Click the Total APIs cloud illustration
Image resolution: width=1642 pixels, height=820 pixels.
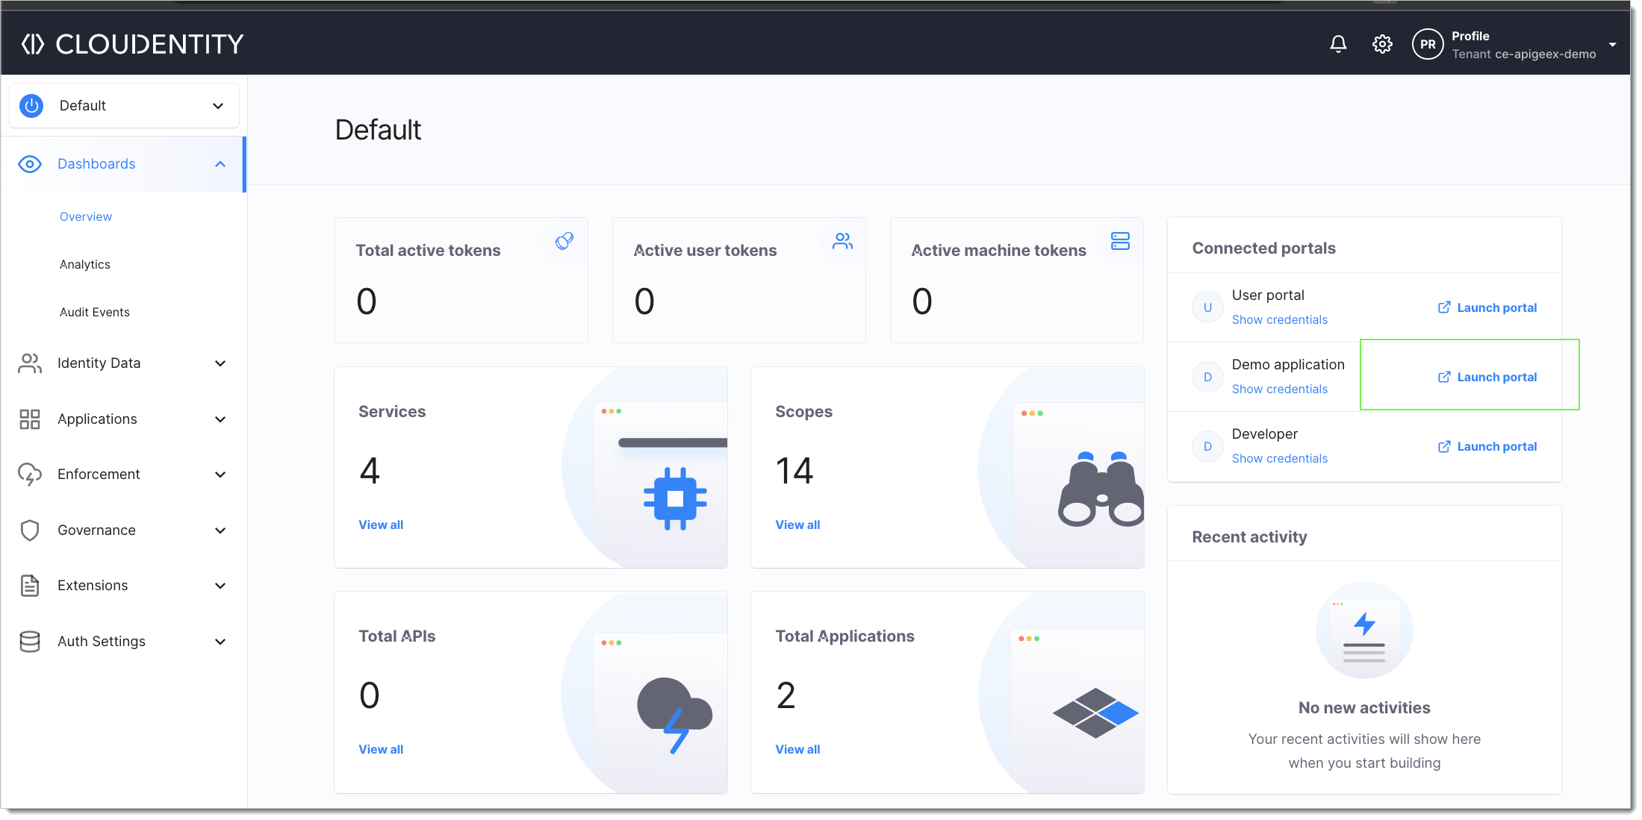click(674, 715)
